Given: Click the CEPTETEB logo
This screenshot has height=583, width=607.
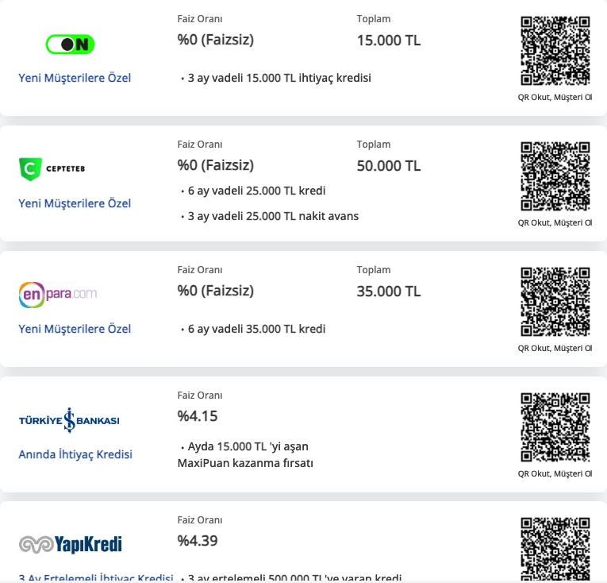Looking at the screenshot, I should (x=52, y=169).
